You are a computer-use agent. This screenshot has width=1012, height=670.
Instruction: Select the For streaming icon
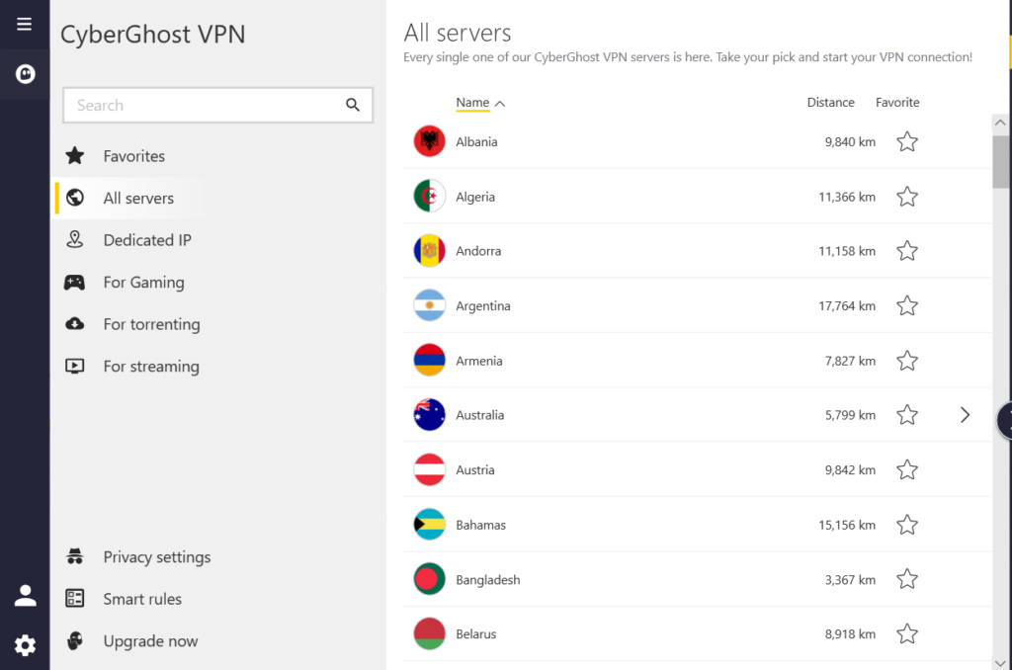tap(74, 366)
